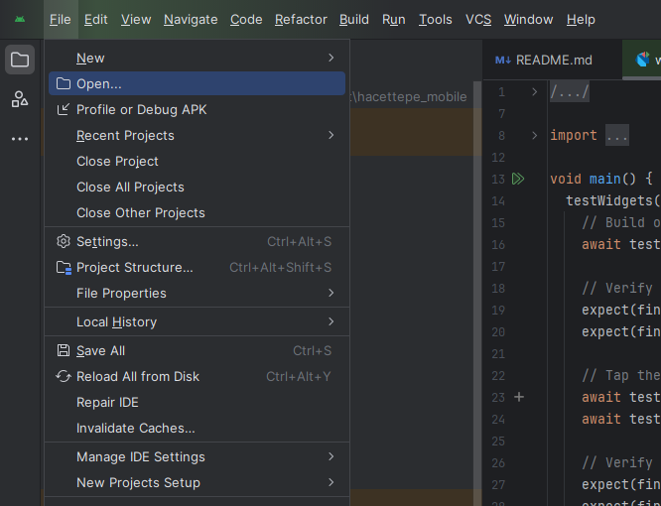Open the VCS menu
The width and height of the screenshot is (661, 506).
(478, 20)
